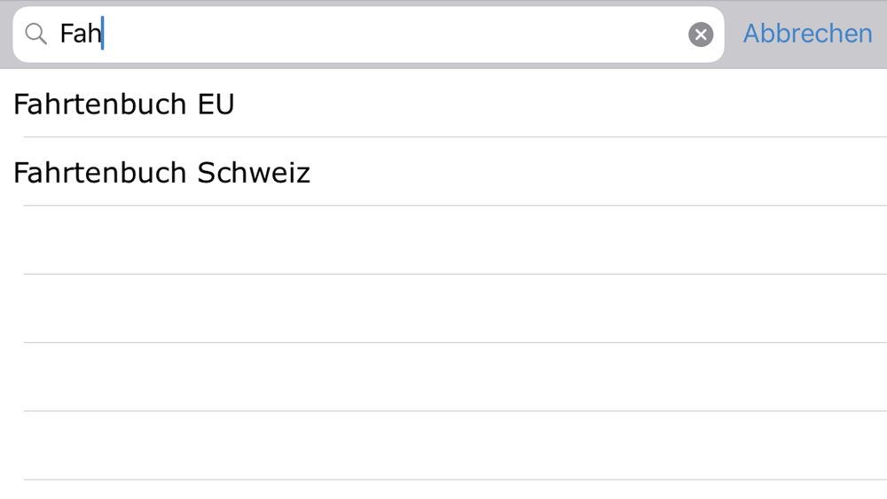This screenshot has height=499, width=887.
Task: Pick the Swiss logbook suggestion row
Action: point(443,172)
